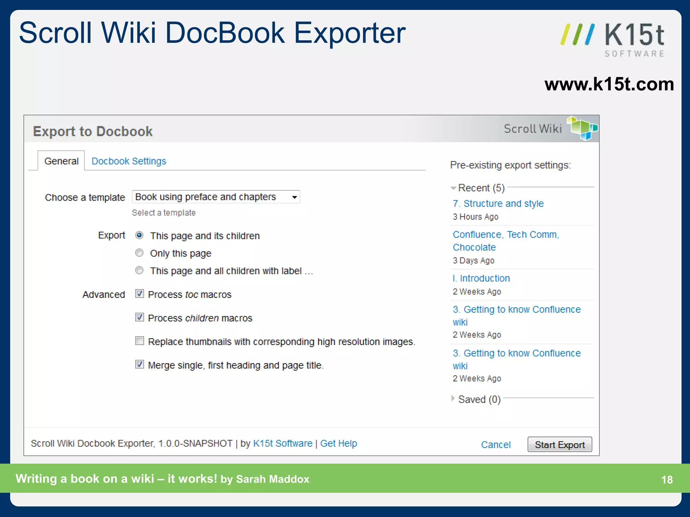Screen dimensions: 690x517
Task: Open the last 'Getting to know Confluence wiki' link
Action: pos(516,359)
